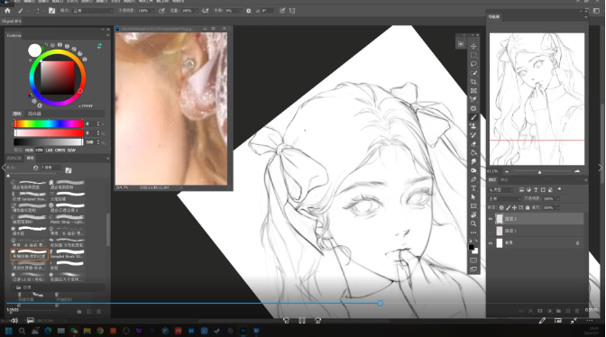
Task: Select the Type tool
Action: [x=473, y=188]
